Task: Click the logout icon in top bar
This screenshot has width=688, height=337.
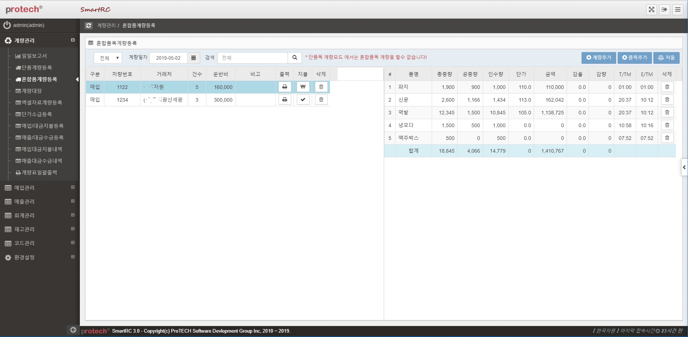Action: (x=665, y=9)
